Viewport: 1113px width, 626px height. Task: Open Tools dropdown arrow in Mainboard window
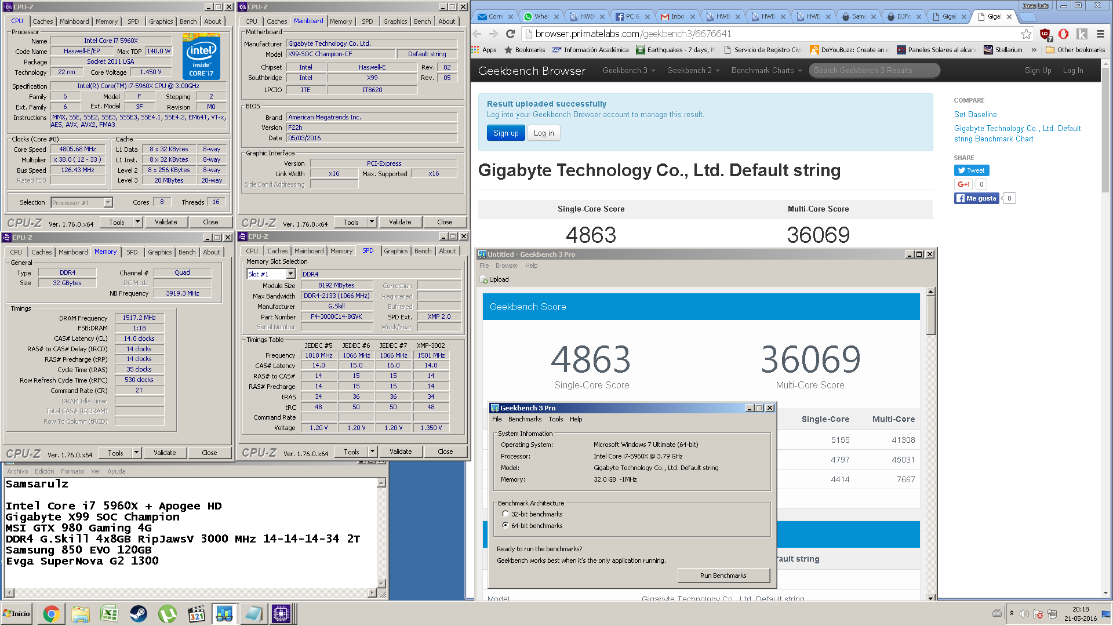click(x=372, y=222)
